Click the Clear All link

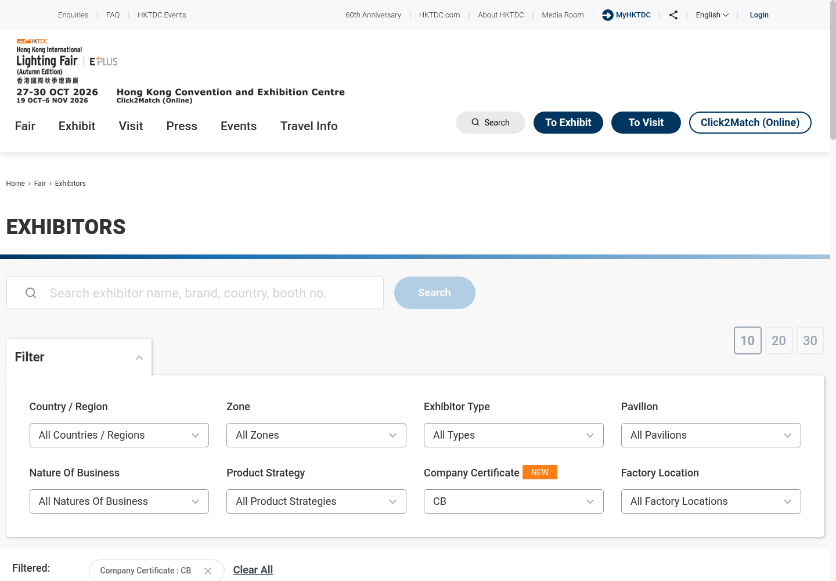pos(253,570)
